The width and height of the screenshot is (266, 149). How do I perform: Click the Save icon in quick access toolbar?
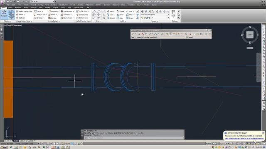tap(15, 2)
